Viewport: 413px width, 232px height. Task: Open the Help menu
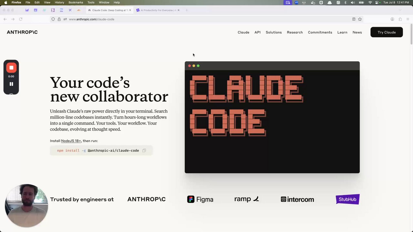coord(117,2)
